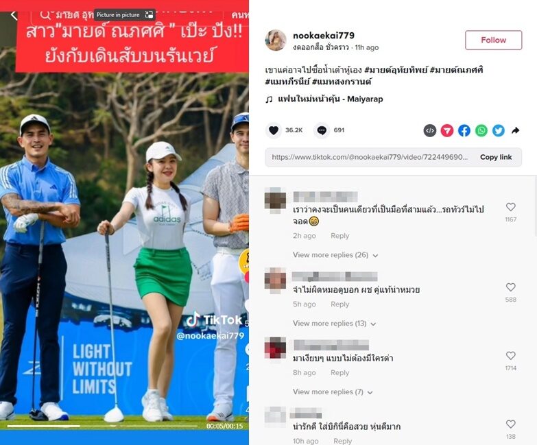537x445 pixels.
Task: Like the comment with 588 likes
Action: tap(511, 287)
